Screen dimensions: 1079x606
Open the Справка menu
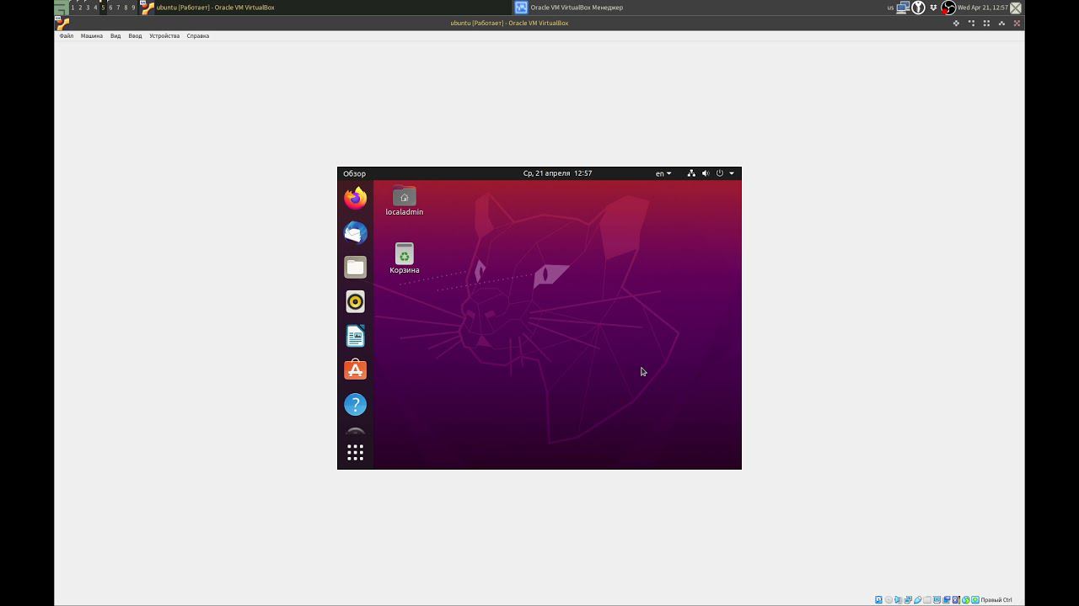[x=198, y=36]
